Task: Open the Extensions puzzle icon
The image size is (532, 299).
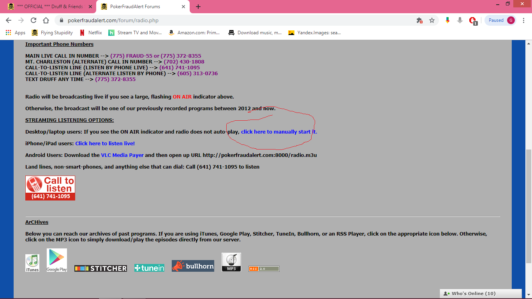Action: (x=419, y=20)
